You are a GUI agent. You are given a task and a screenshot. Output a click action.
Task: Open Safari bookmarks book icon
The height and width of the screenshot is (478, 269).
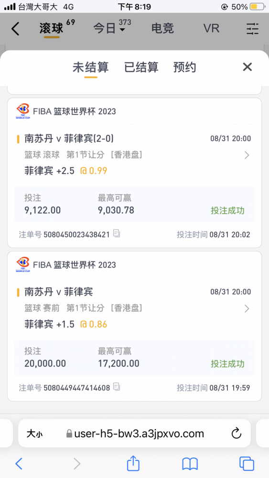click(x=190, y=464)
